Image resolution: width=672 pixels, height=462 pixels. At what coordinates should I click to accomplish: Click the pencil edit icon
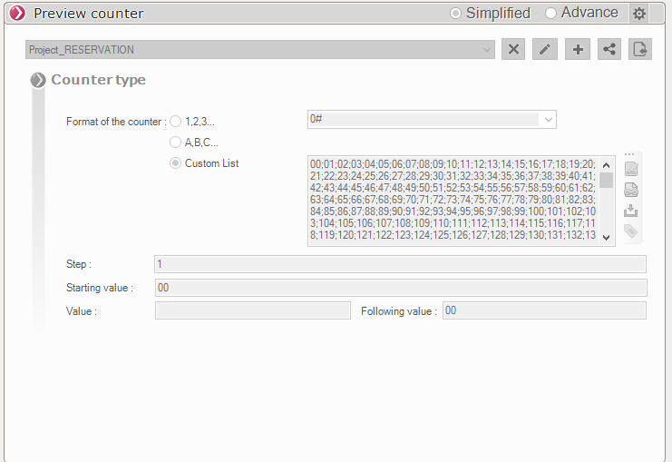545,49
